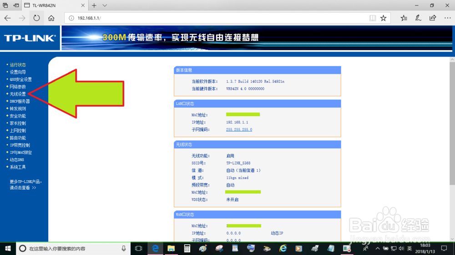
Task: Show site information icon beside URL
Action: pos(71,18)
